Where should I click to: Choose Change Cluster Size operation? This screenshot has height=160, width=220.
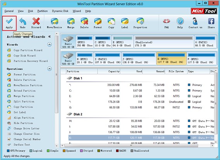pos(26,134)
